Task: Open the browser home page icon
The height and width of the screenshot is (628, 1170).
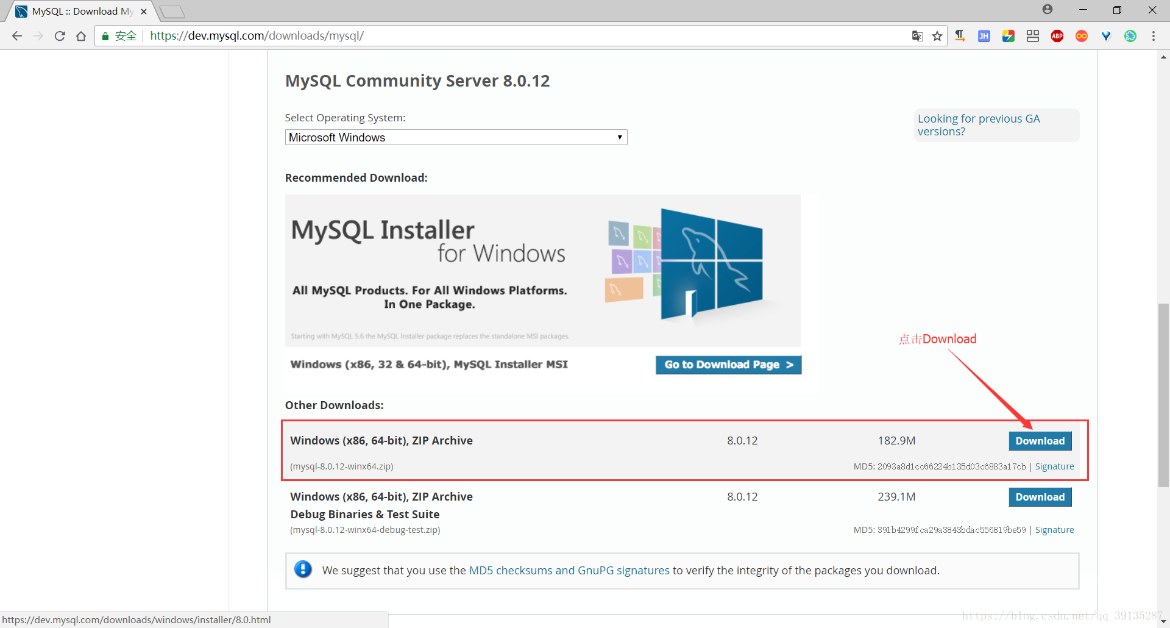Action: pyautogui.click(x=81, y=36)
